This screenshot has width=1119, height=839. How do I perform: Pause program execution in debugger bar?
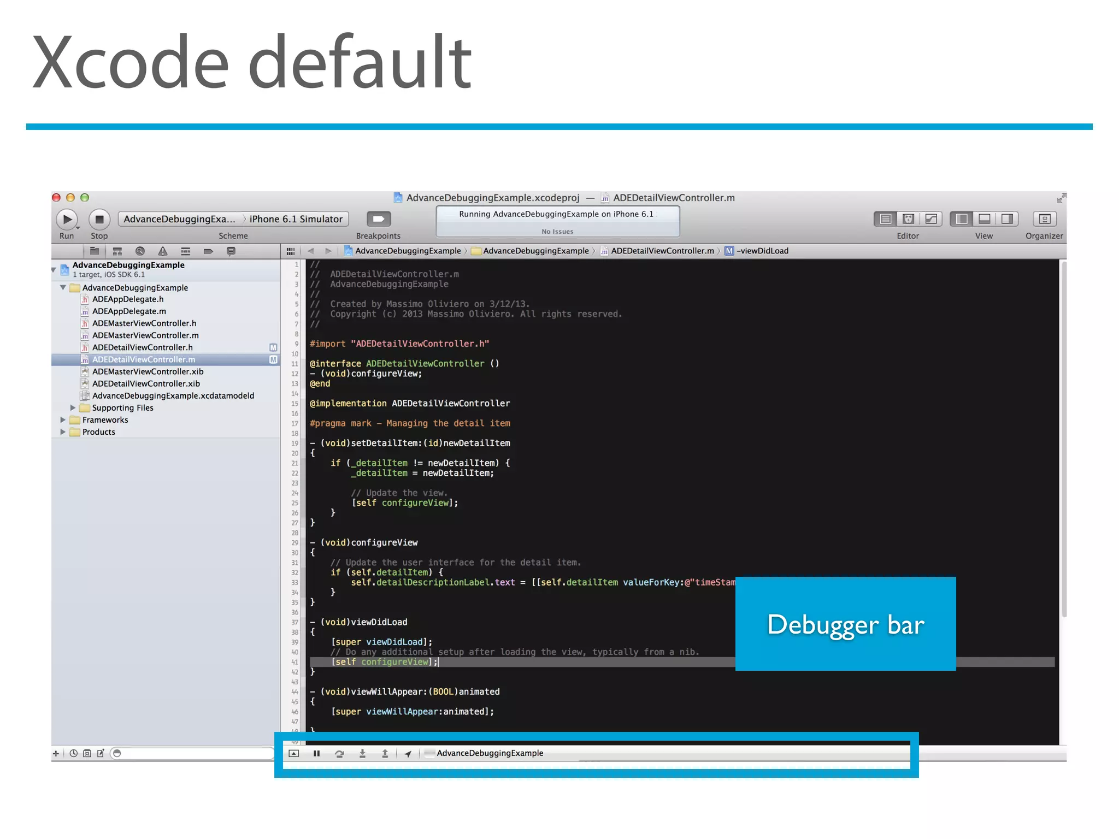pos(316,753)
